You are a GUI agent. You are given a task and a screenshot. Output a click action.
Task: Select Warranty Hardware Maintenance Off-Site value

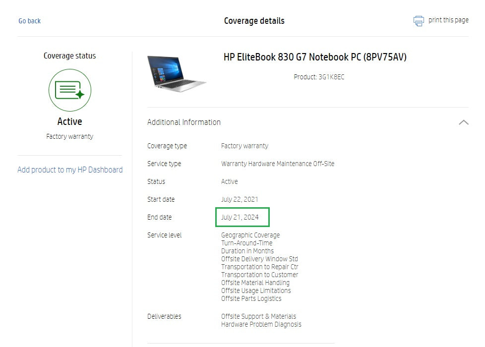point(278,164)
